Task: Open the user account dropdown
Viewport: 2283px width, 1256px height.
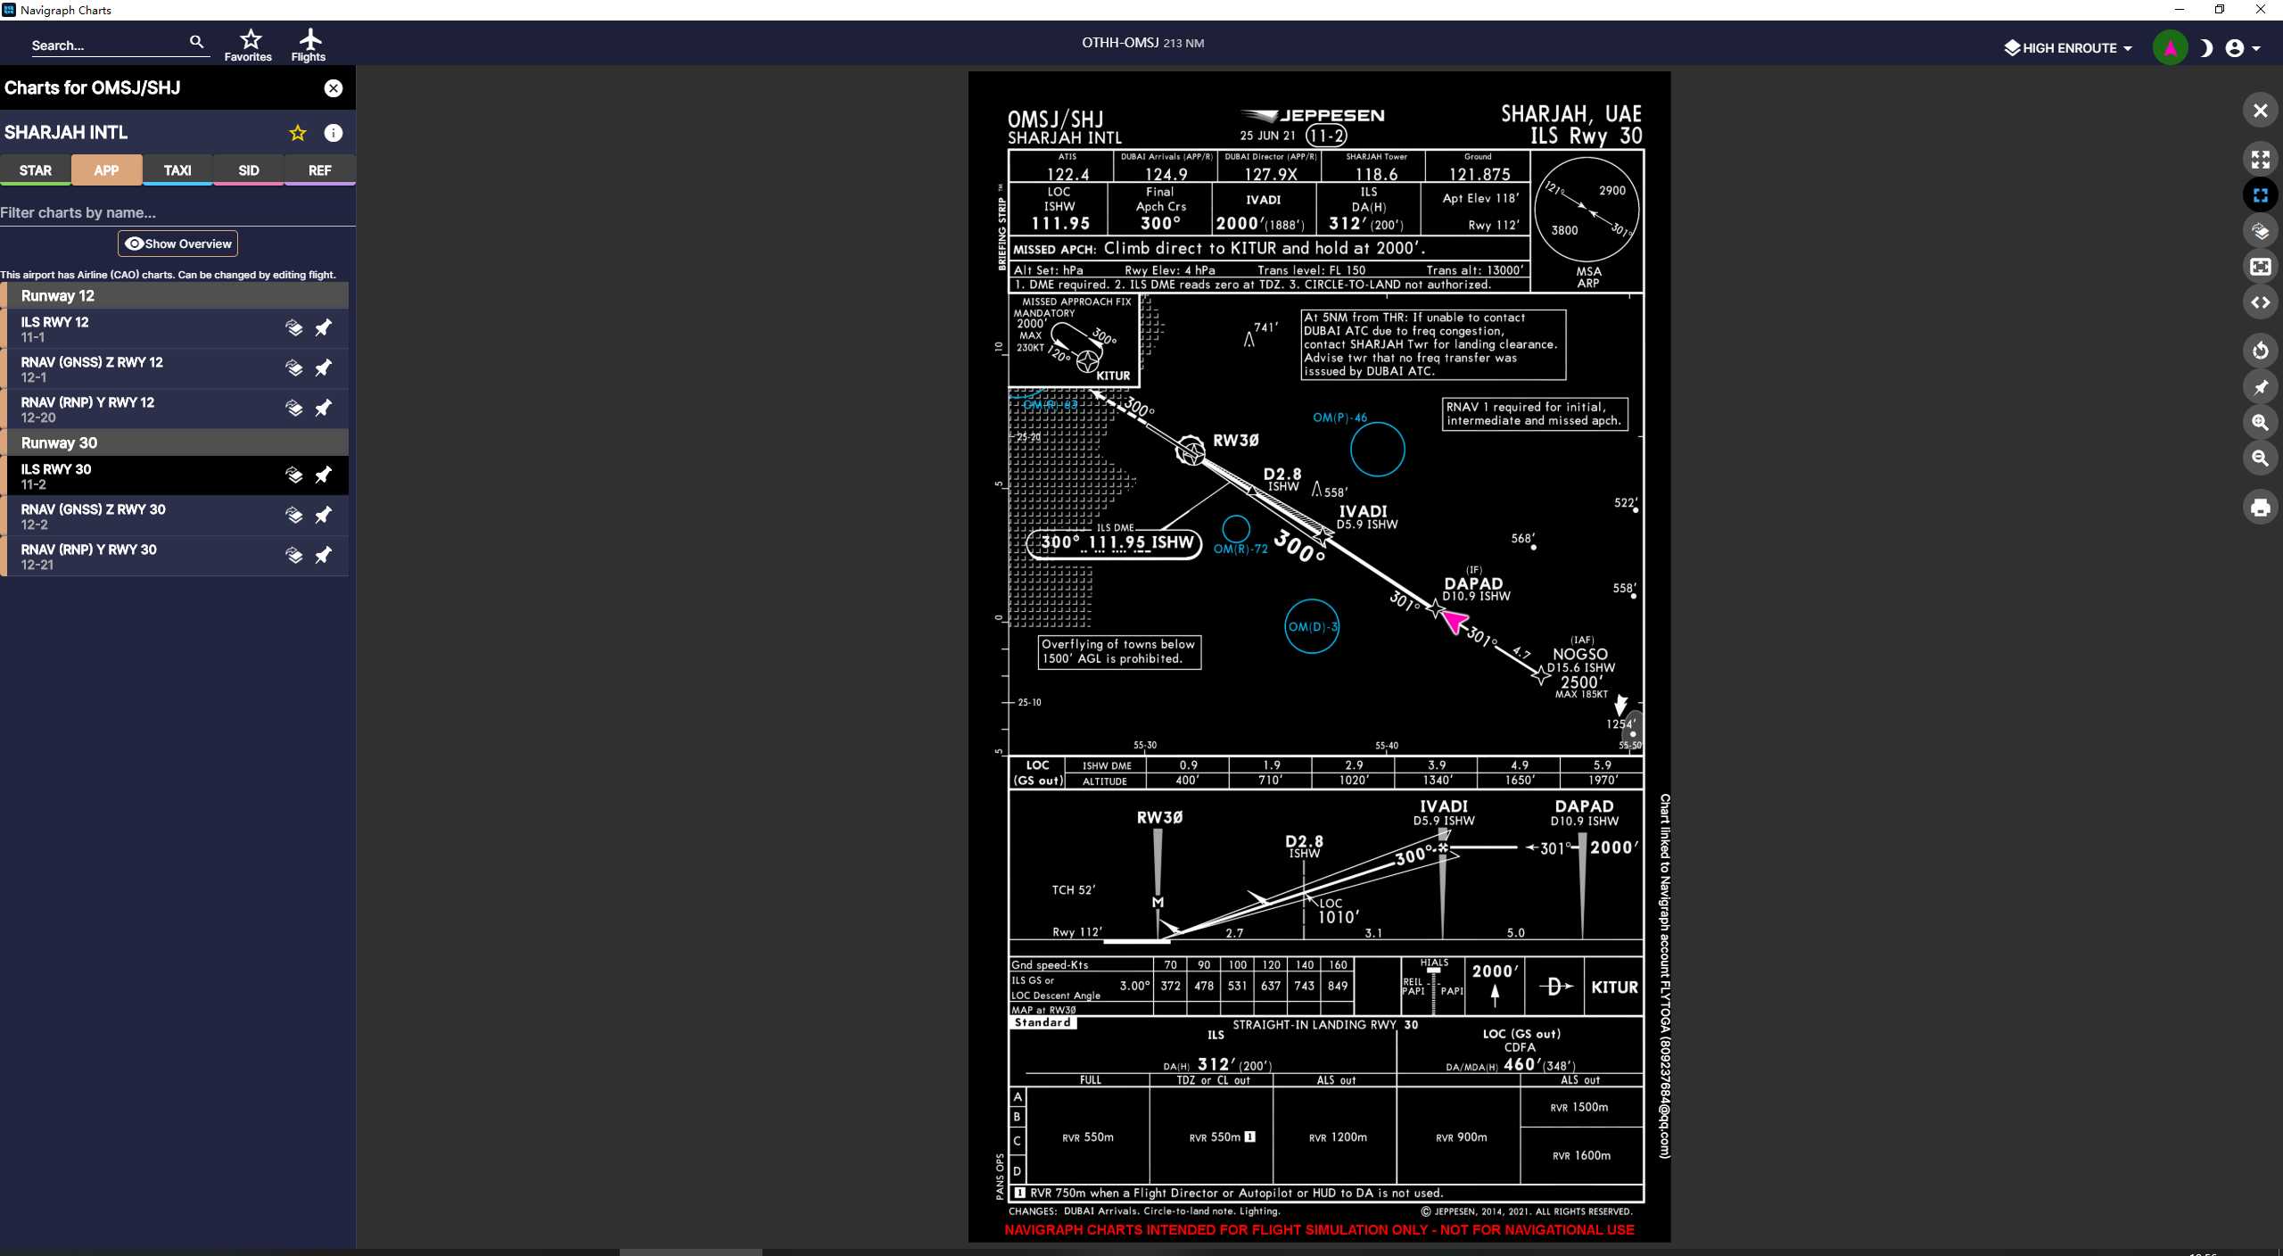Action: [x=2242, y=48]
